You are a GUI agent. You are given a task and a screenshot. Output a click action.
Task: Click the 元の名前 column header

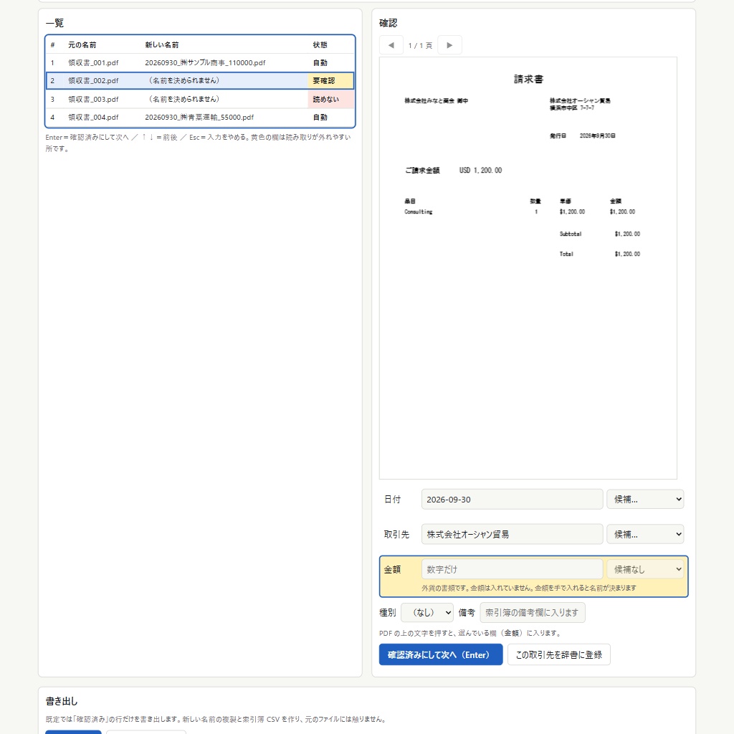(82, 45)
